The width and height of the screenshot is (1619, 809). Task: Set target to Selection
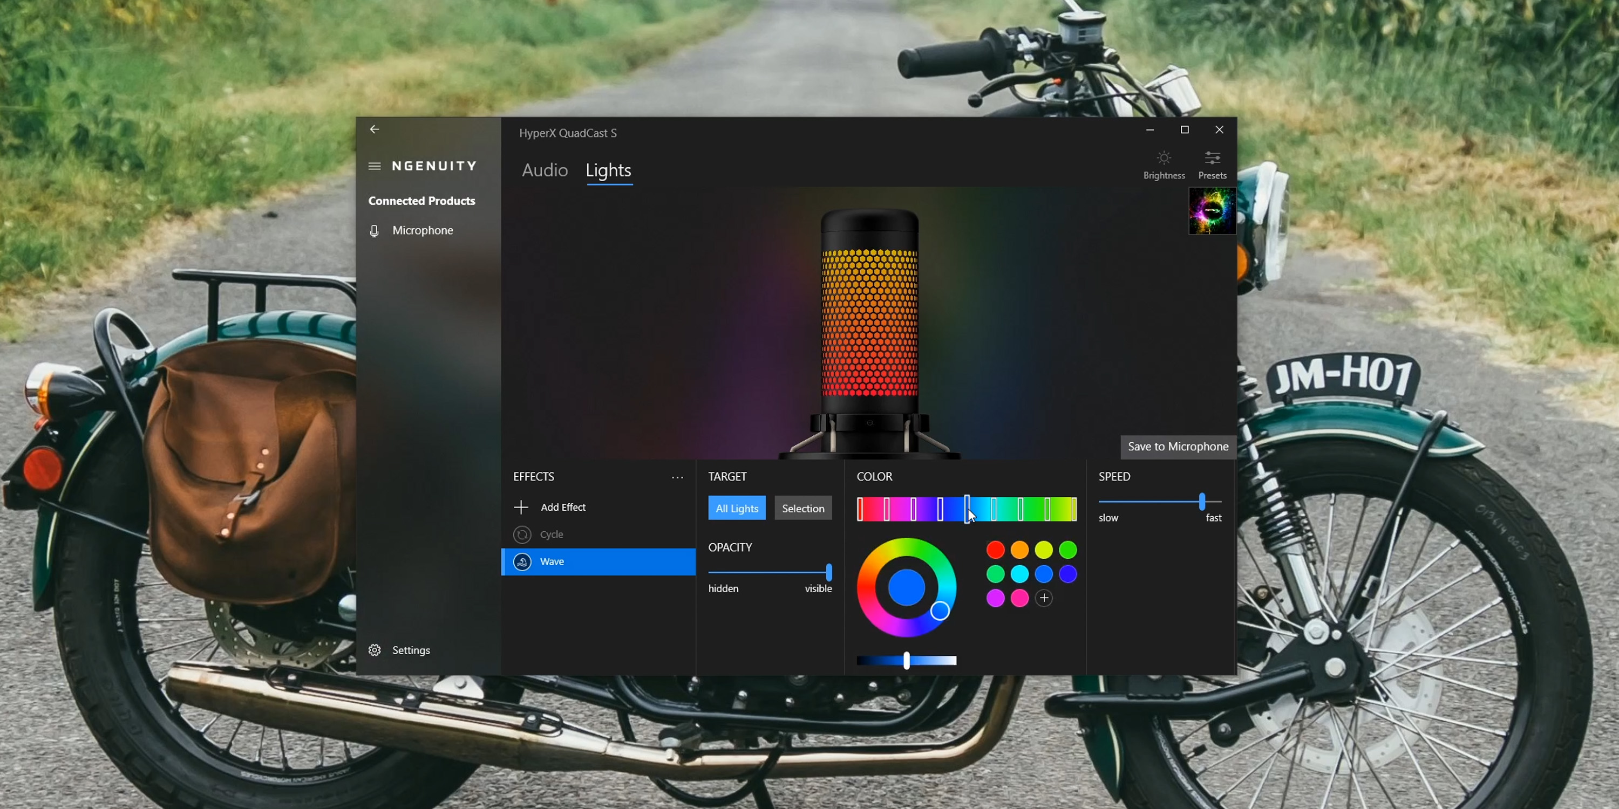coord(802,508)
